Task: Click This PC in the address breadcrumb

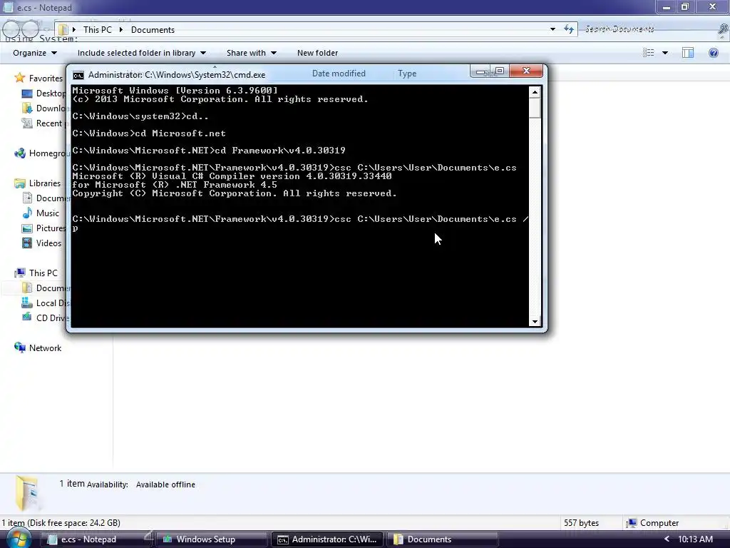Action: click(x=97, y=30)
